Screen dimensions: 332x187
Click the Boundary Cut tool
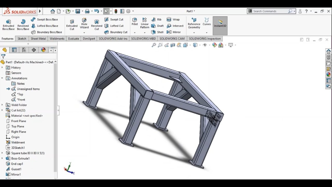point(116,32)
